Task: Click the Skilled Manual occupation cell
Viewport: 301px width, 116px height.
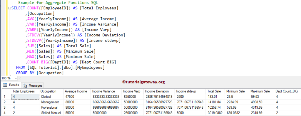Action: [51, 113]
